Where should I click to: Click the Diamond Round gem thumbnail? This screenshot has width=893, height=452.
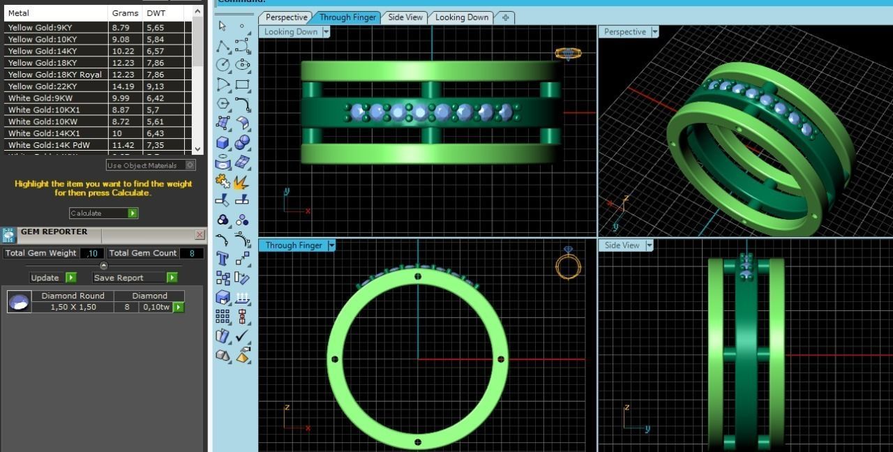19,301
